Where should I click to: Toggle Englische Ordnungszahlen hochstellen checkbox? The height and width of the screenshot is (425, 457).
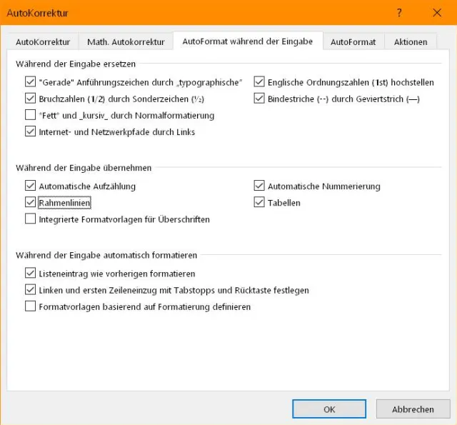pos(259,82)
